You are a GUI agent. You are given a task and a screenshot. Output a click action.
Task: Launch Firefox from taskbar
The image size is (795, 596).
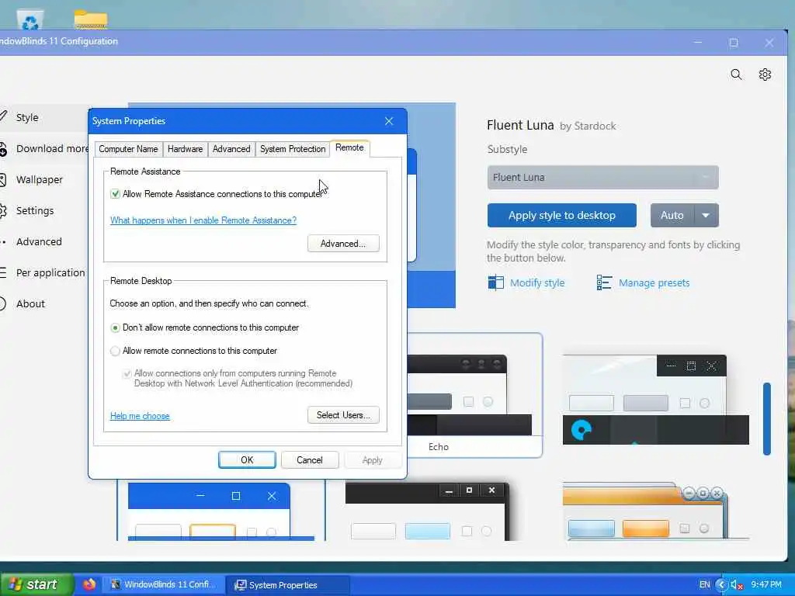pos(89,584)
